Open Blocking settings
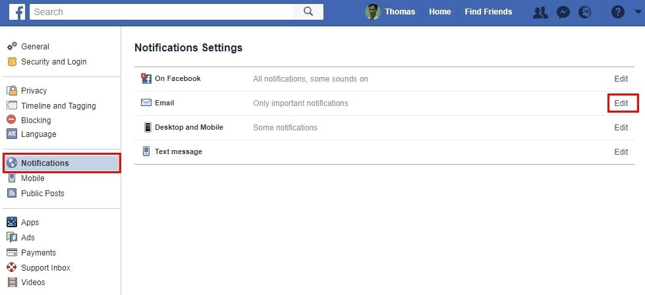The image size is (645, 295). (x=36, y=120)
